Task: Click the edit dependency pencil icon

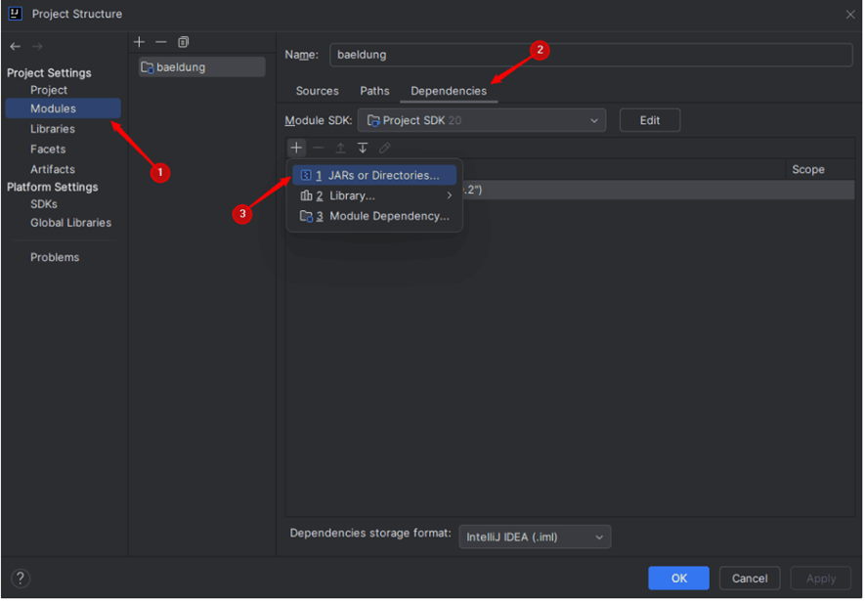Action: (384, 148)
